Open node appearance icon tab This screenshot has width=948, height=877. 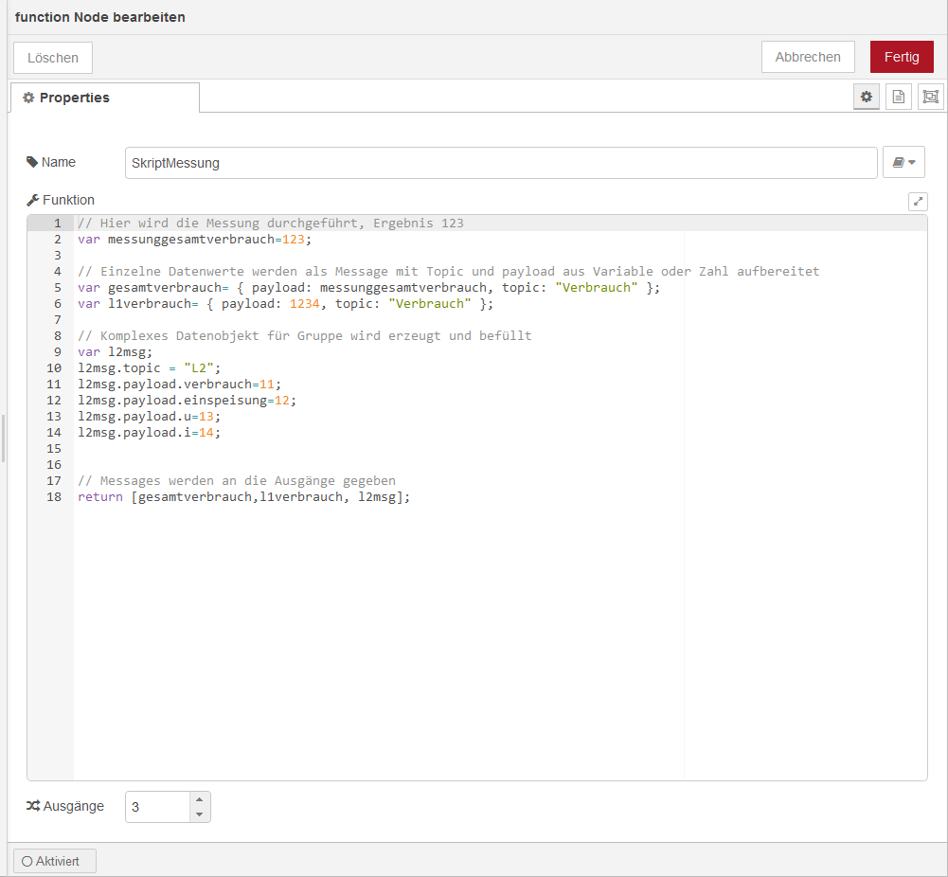tap(930, 97)
